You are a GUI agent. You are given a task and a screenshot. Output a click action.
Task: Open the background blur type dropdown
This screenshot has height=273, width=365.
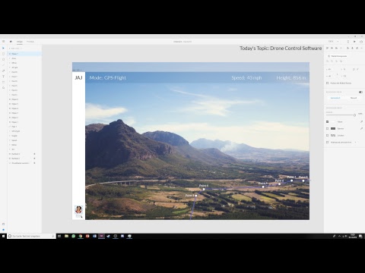pyautogui.click(x=355, y=142)
